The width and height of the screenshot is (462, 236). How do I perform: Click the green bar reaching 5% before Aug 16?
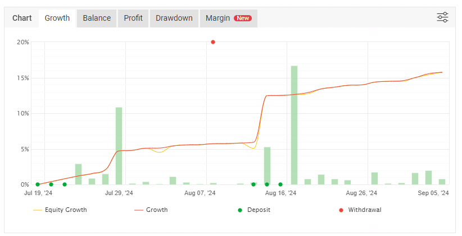pos(267,166)
